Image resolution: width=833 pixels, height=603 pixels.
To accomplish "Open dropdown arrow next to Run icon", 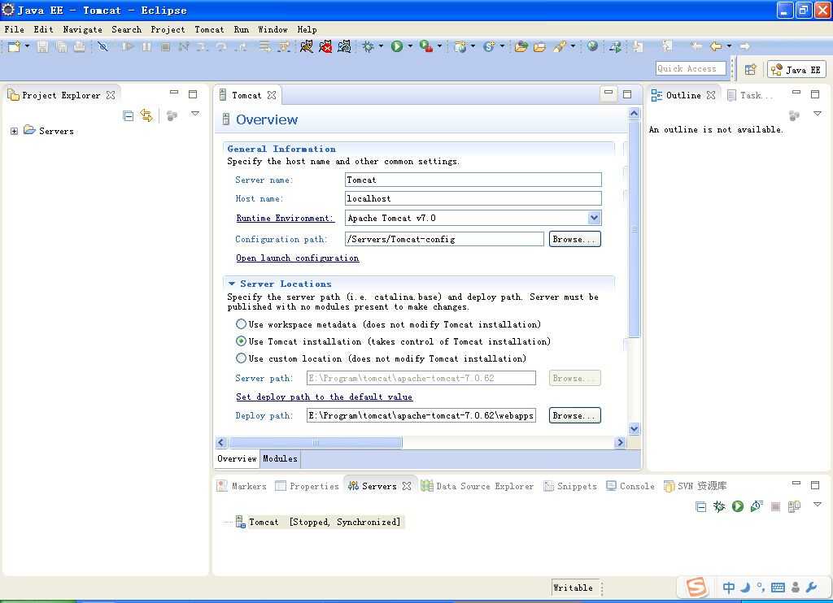I will coord(410,46).
